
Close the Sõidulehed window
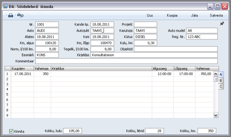(x=225, y=6)
